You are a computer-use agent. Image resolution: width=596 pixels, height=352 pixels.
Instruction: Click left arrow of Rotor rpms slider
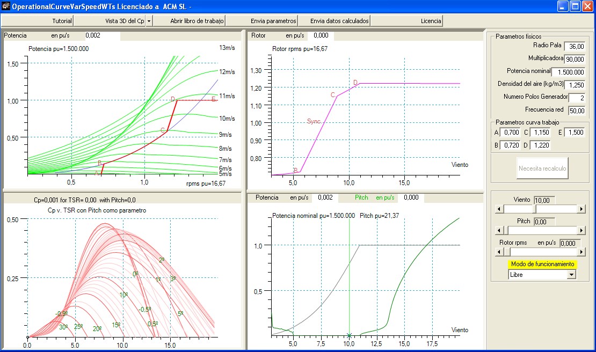pos(500,252)
